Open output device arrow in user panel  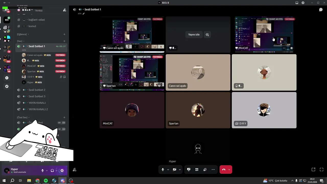coord(56,170)
